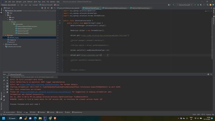Expand the .idea folder
The image size is (215, 121).
point(6,13)
